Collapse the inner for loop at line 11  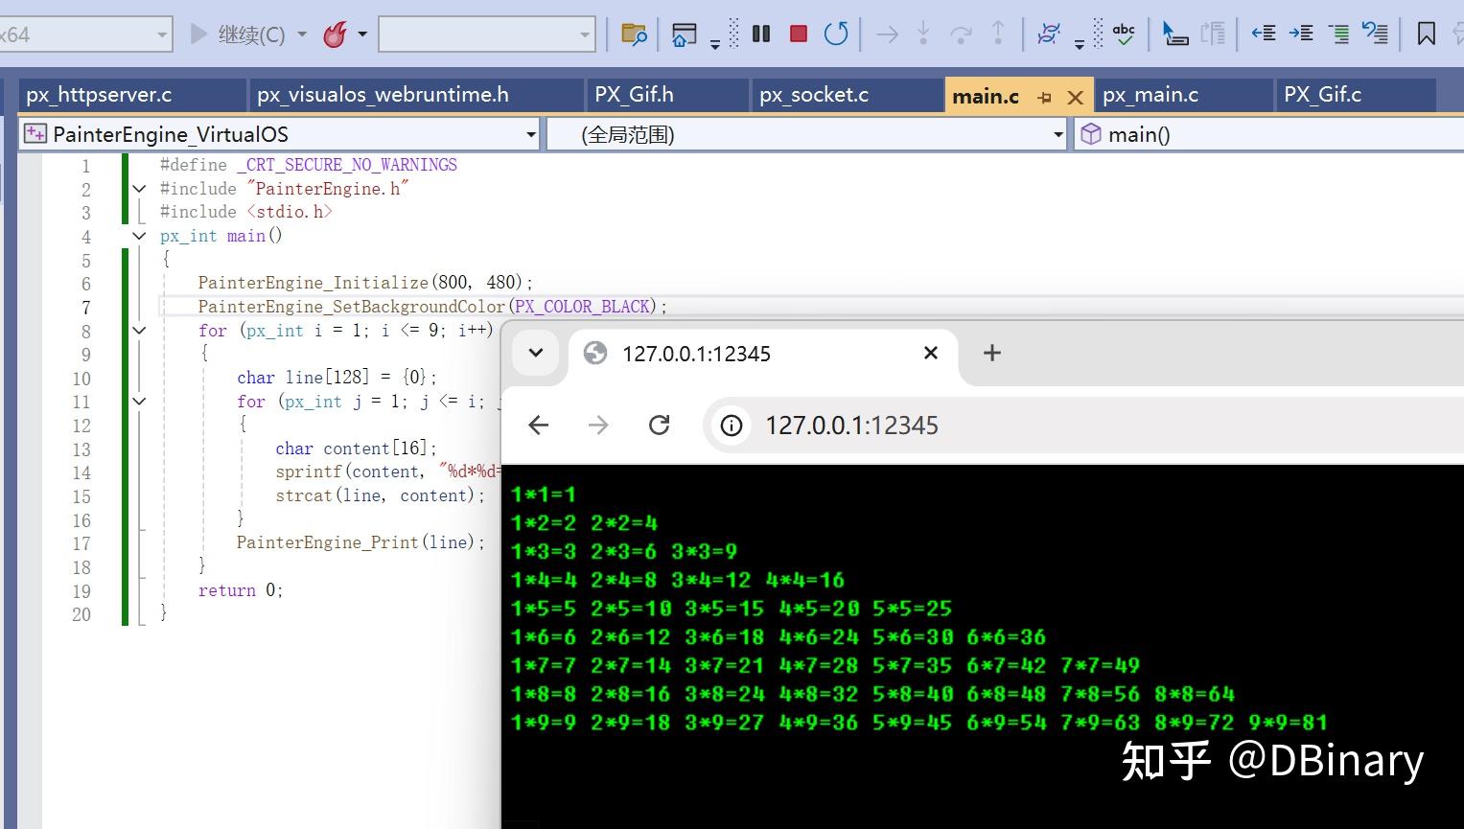click(x=139, y=402)
